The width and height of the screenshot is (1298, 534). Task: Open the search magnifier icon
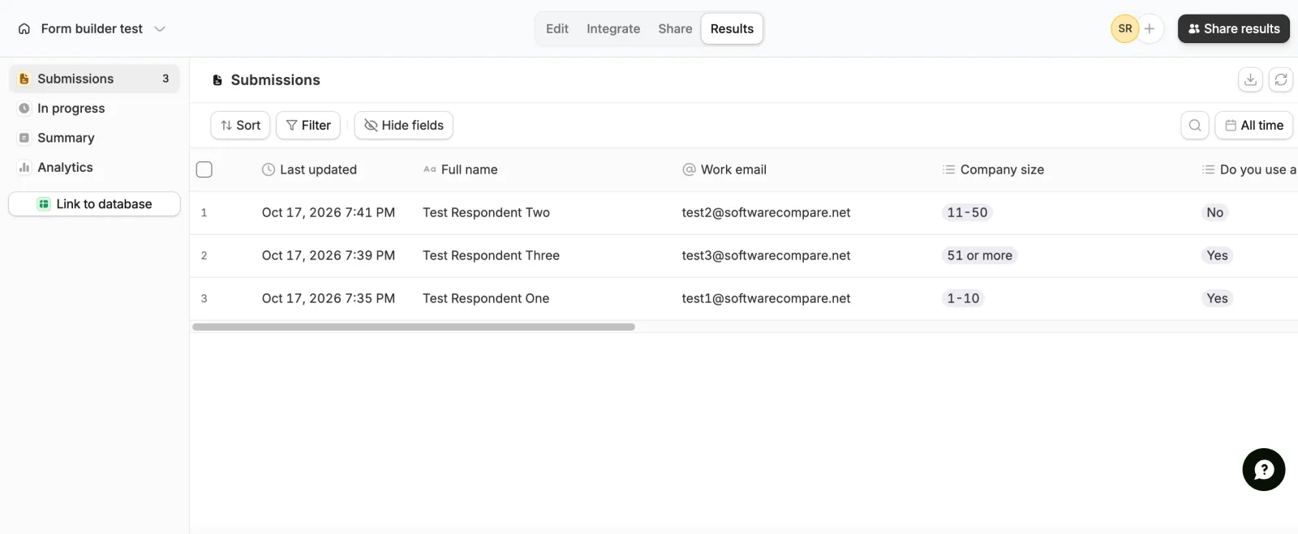coord(1195,125)
